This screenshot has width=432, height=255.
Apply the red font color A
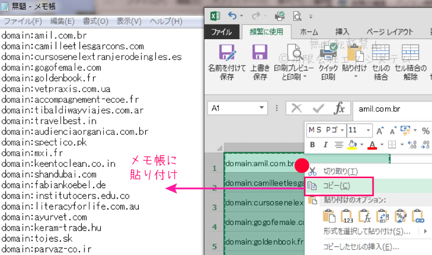[x=372, y=145]
